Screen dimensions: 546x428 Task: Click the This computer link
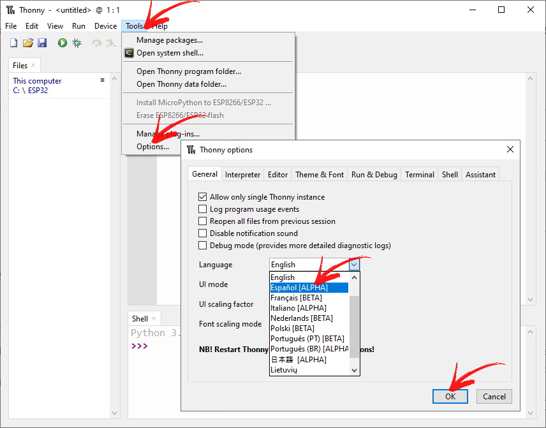tap(37, 81)
